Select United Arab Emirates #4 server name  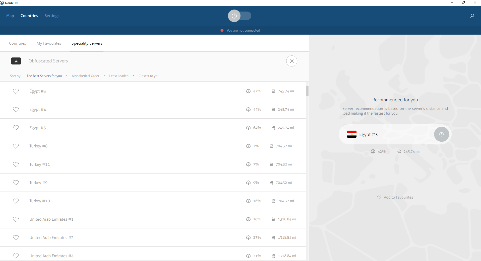51,256
